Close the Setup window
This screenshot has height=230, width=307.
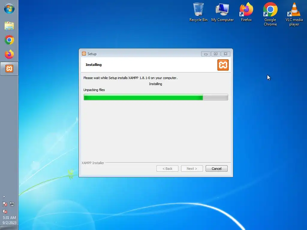[x=225, y=54]
